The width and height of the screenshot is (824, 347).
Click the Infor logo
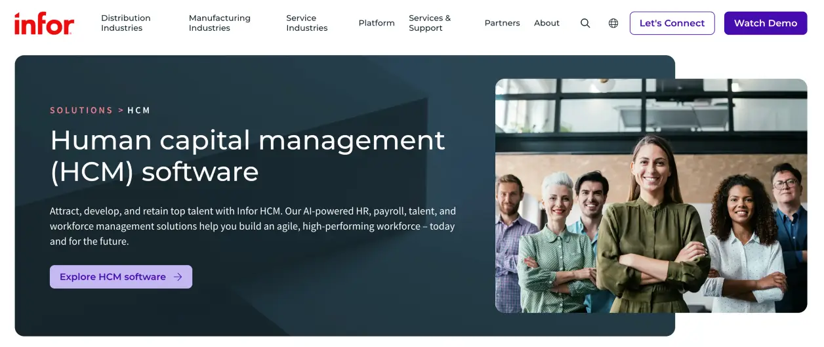pyautogui.click(x=44, y=24)
